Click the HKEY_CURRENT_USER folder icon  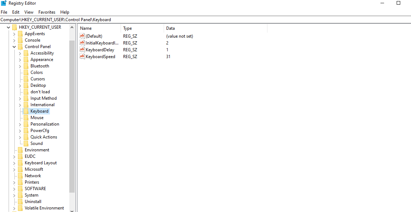click(x=15, y=27)
